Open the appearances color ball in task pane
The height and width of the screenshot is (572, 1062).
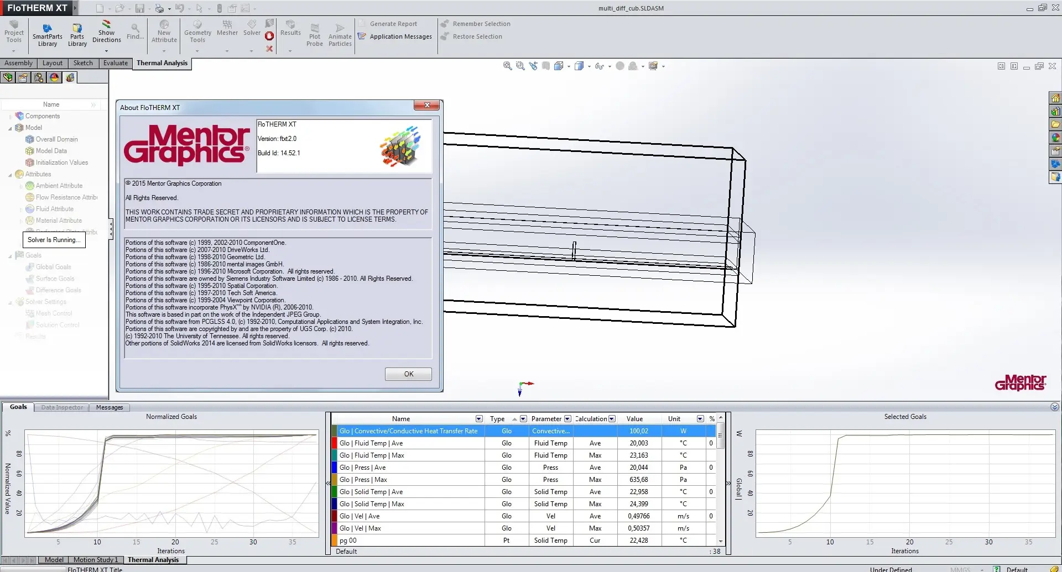point(1055,138)
